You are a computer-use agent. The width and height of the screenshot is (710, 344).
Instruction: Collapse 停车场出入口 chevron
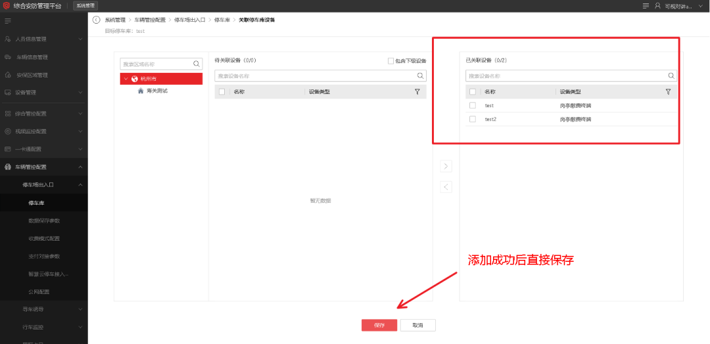pyautogui.click(x=80, y=184)
